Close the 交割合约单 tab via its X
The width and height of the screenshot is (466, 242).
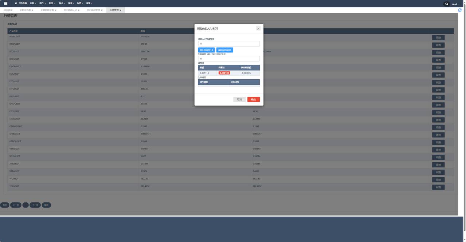click(32, 10)
